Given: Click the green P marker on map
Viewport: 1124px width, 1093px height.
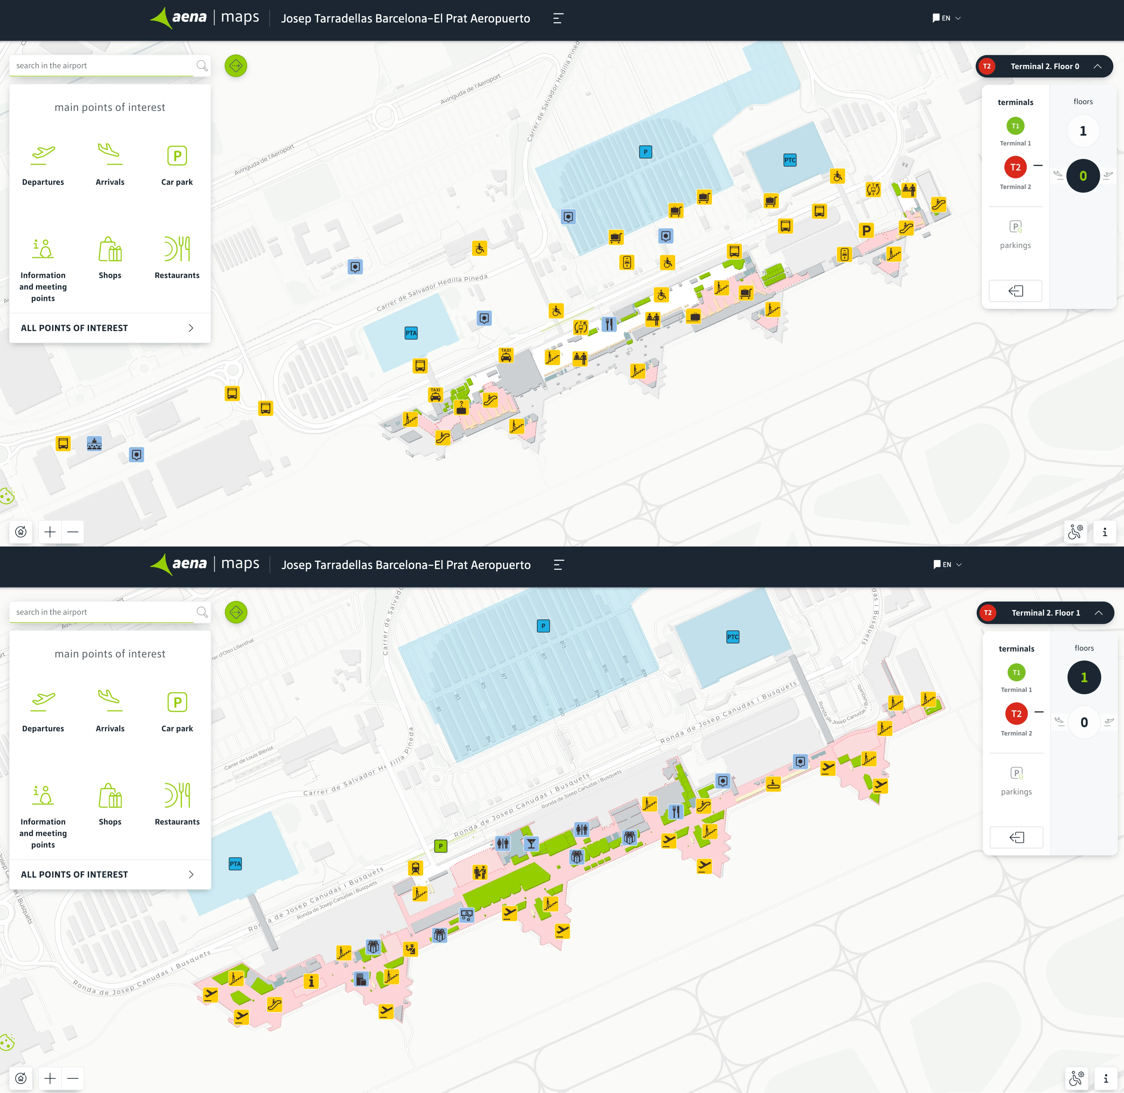Looking at the screenshot, I should click(440, 846).
